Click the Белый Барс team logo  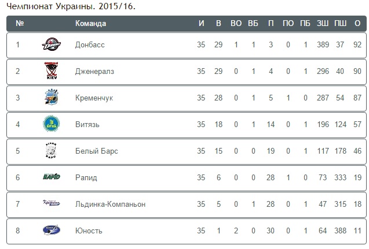point(52,151)
